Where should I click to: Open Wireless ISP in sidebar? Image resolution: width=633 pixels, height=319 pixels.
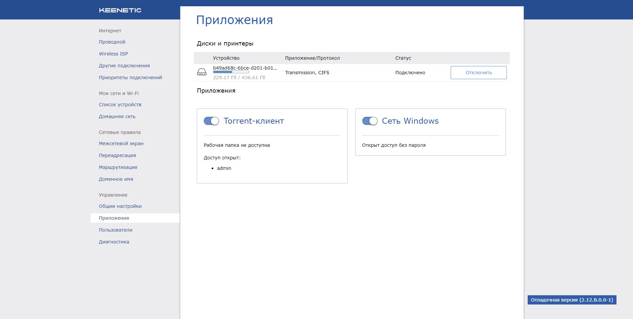113,54
